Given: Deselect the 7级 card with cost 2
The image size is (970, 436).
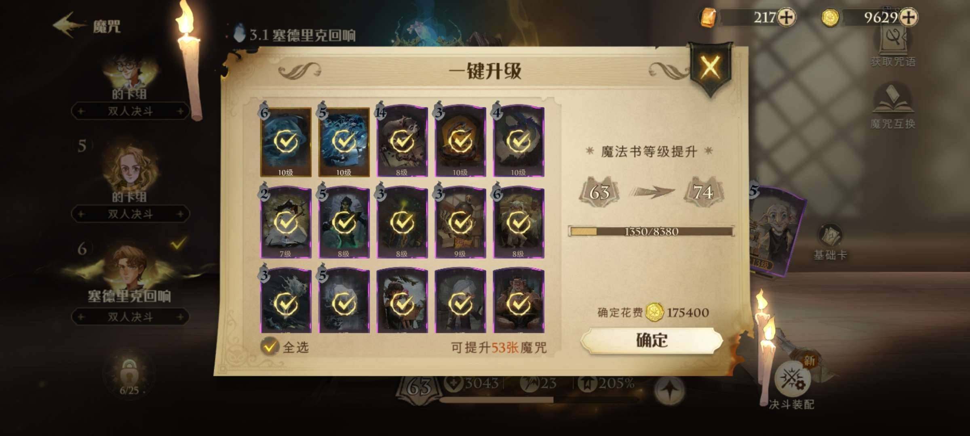Looking at the screenshot, I should [286, 223].
